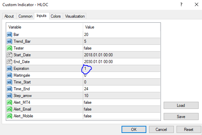The height and width of the screenshot is (135, 202).
Task: Select the Alert_MT4 value false
Action: coord(88,102)
